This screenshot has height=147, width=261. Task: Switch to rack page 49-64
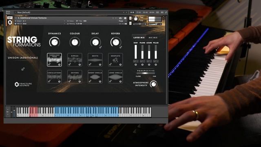pyautogui.click(x=152, y=12)
